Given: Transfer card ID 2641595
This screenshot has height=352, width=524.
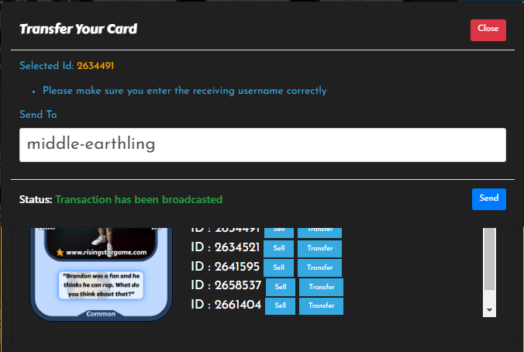Looking at the screenshot, I should [320, 267].
